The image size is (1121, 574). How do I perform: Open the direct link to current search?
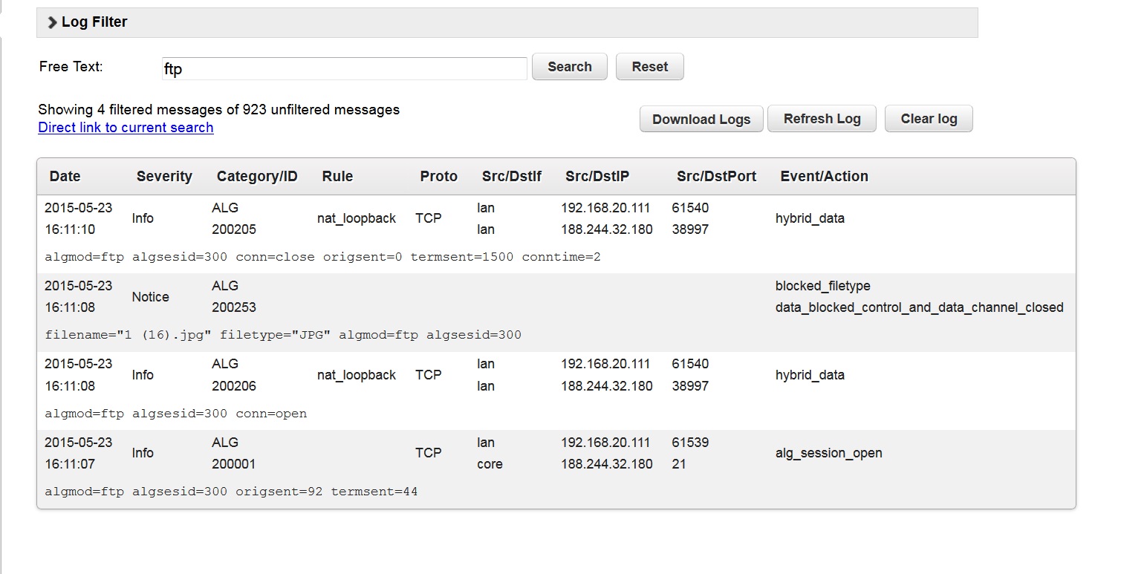point(126,128)
